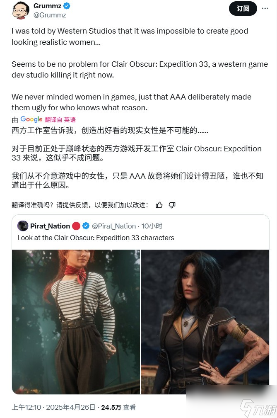Screen dimensions: 277x418
Task: Subscribe with the 订阅 button
Action: pos(243,9)
